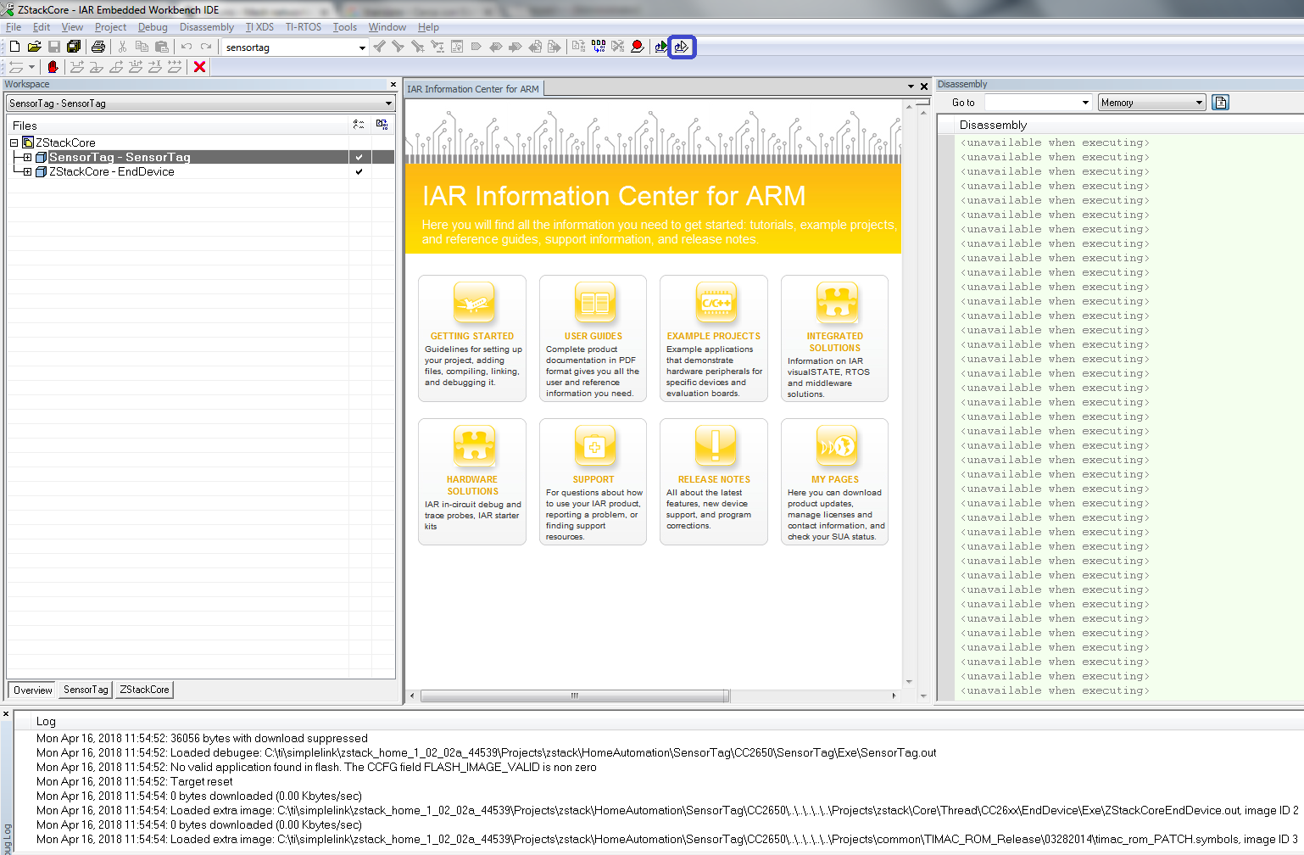Open the User Guides card
The width and height of the screenshot is (1304, 855).
point(593,338)
